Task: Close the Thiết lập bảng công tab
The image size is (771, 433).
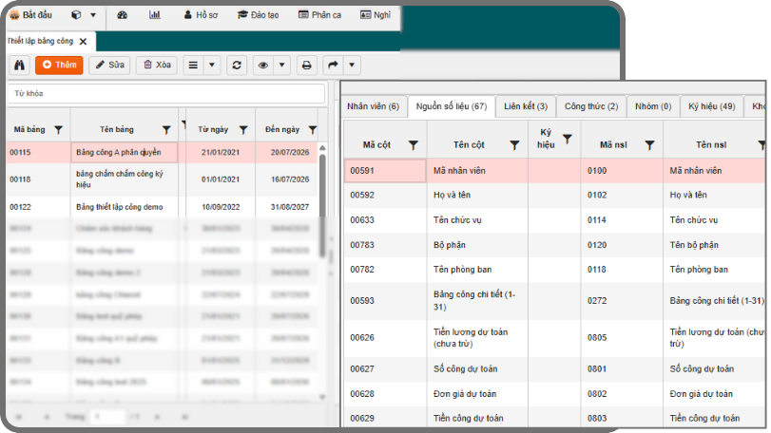Action: click(x=83, y=41)
